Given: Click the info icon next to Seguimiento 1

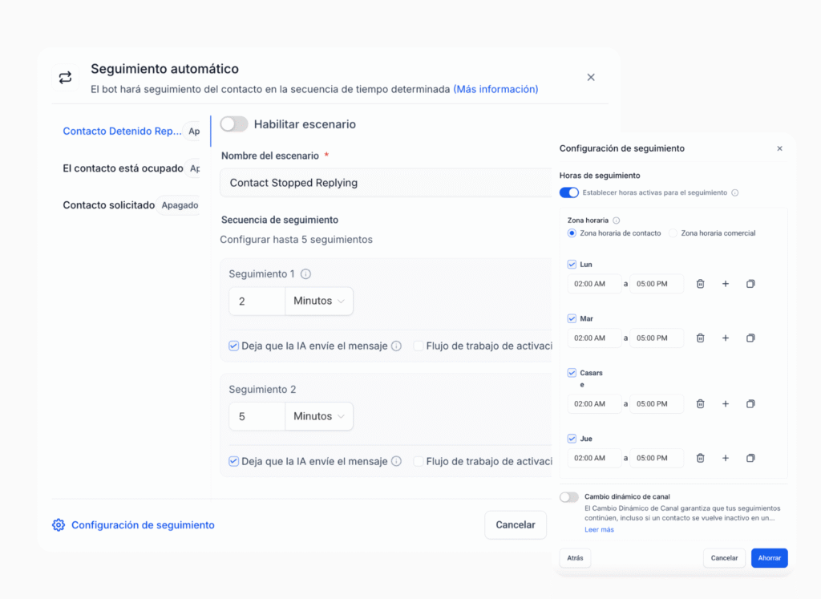Looking at the screenshot, I should click(x=305, y=274).
